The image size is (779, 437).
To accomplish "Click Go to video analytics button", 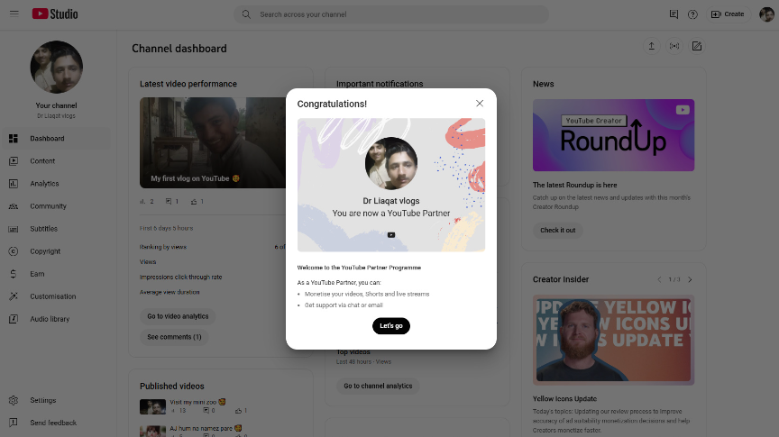I will click(178, 316).
